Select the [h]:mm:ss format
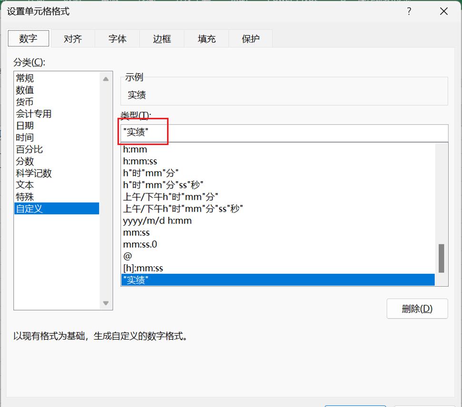 click(278, 268)
